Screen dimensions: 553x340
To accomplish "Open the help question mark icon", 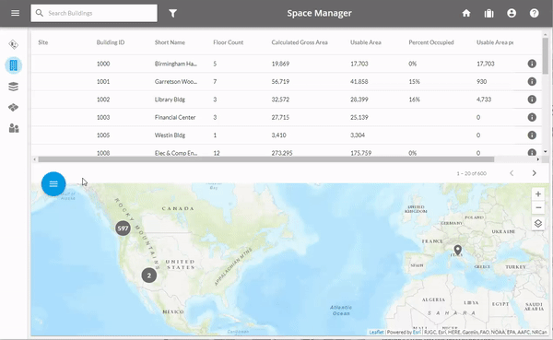I will pyautogui.click(x=534, y=13).
